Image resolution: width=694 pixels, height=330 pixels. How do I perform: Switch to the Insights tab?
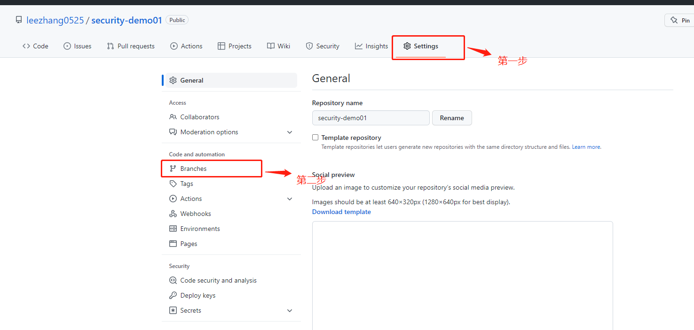click(371, 46)
